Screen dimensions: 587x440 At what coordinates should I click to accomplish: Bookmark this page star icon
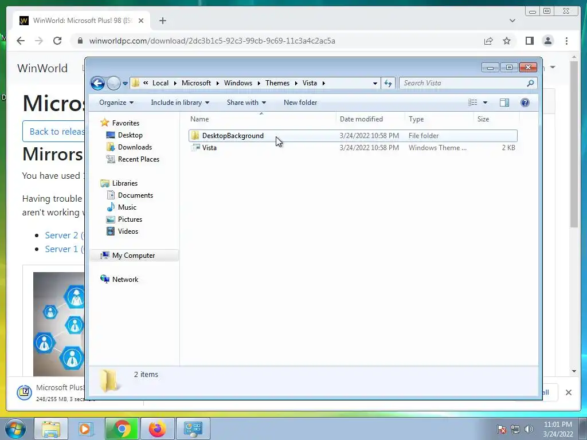click(507, 41)
